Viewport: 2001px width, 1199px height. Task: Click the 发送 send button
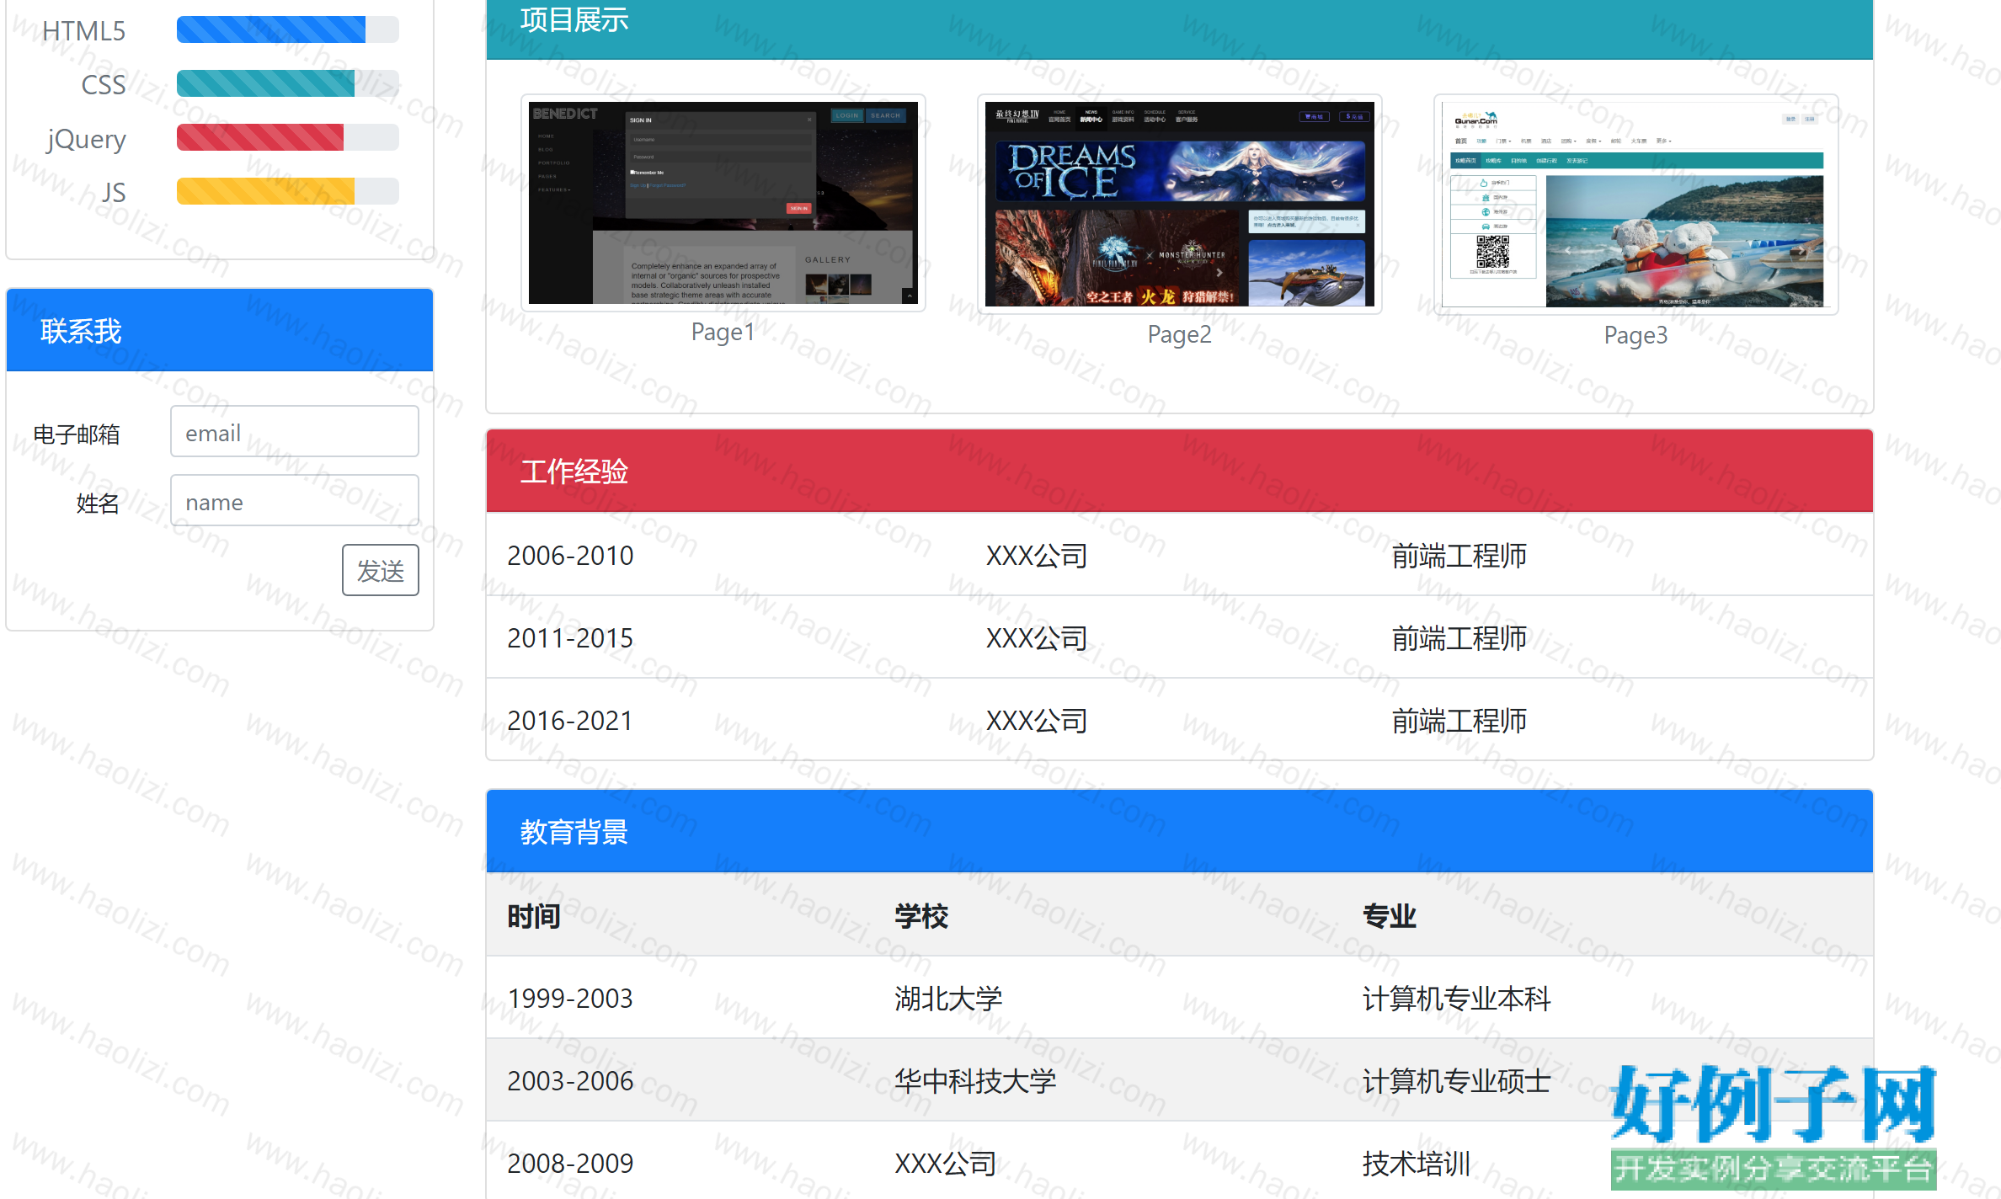click(x=381, y=570)
